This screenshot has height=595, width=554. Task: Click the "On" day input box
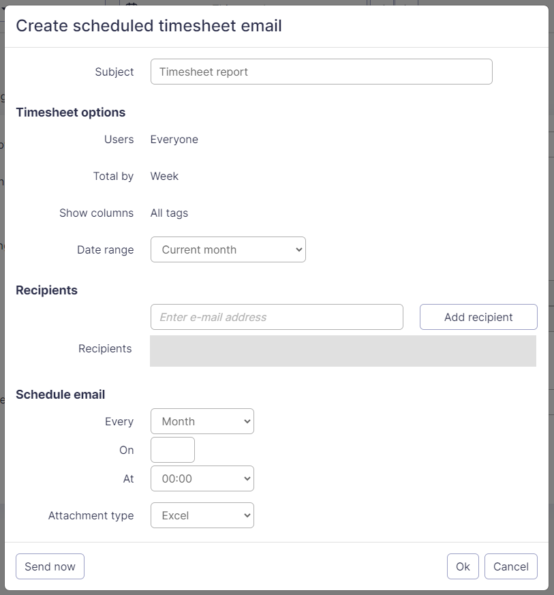[172, 450]
